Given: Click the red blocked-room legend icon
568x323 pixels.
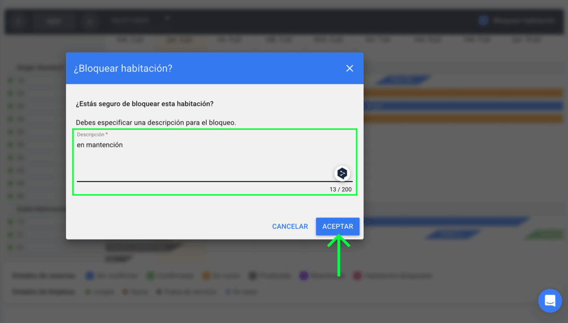Looking at the screenshot, I should (x=357, y=275).
